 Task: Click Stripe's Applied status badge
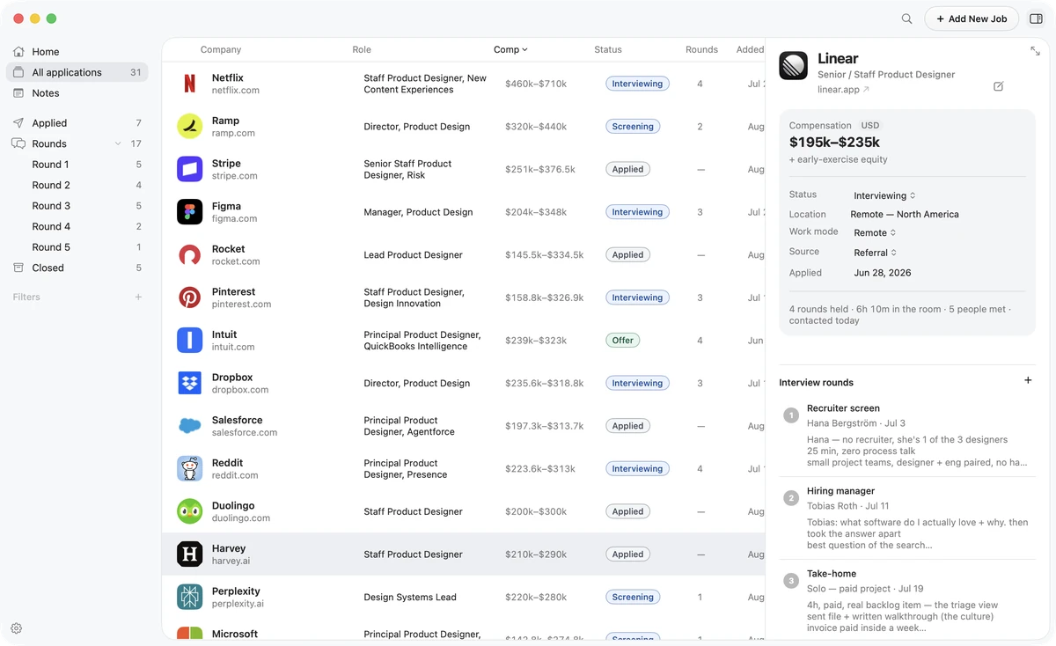(x=627, y=169)
